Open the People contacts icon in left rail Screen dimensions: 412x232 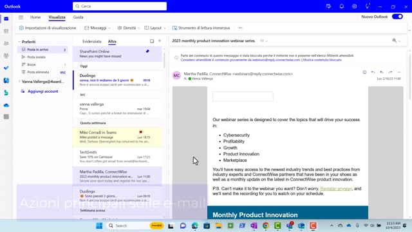click(6, 43)
